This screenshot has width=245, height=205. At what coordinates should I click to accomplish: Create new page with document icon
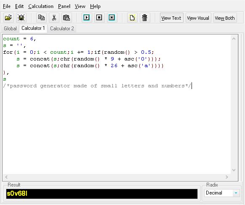pos(132,18)
